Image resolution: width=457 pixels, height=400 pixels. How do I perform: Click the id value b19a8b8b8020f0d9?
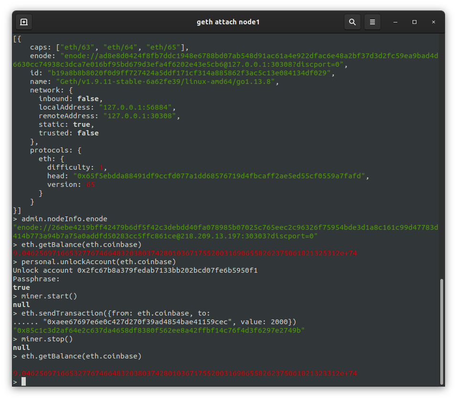coord(189,73)
